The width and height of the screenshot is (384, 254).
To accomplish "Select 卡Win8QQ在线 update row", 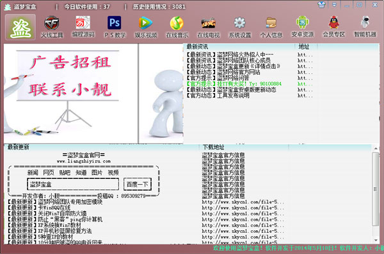I will (x=39, y=208).
